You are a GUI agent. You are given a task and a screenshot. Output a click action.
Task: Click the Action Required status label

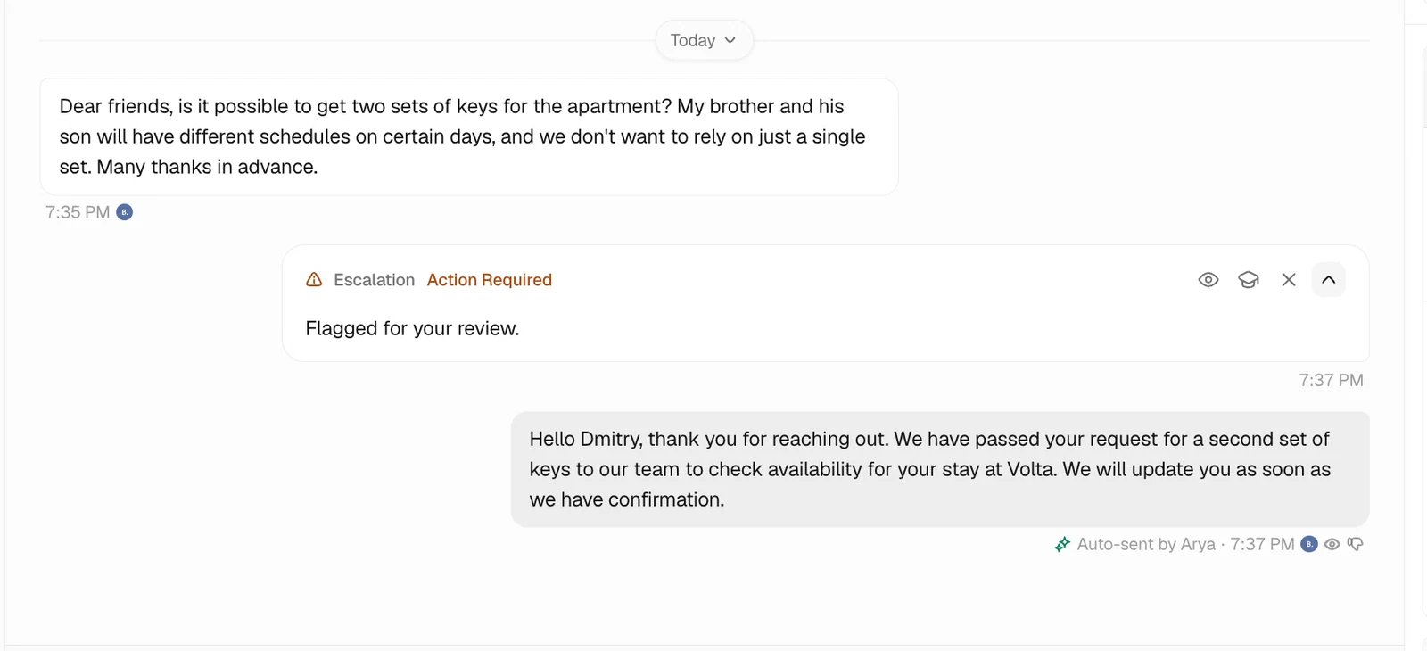click(x=490, y=280)
